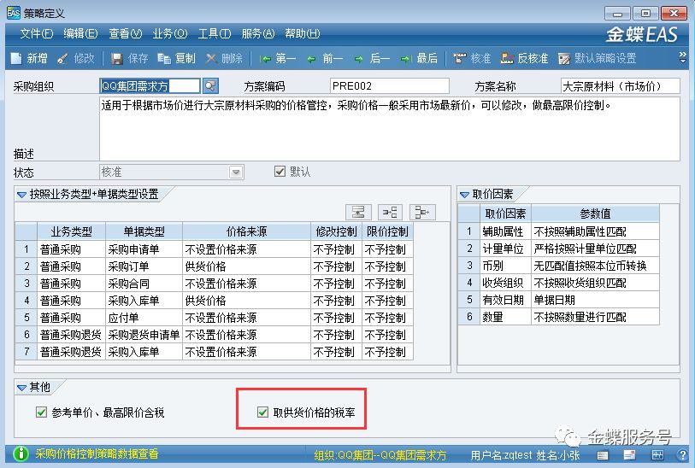Click the 新增 (New) toolbar button
This screenshot has width=695, height=468.
[29, 58]
